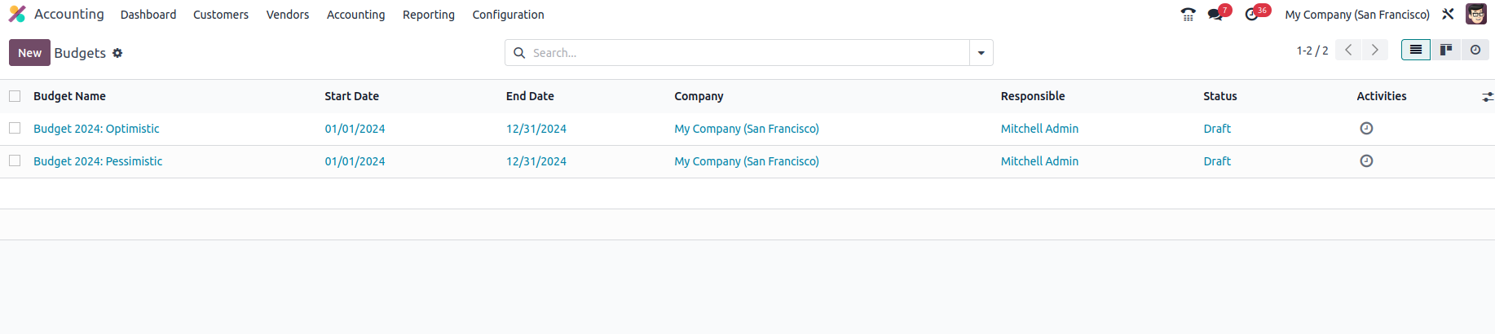Screen dimensions: 1495x334
Task: Open the Reporting menu
Action: (x=429, y=15)
